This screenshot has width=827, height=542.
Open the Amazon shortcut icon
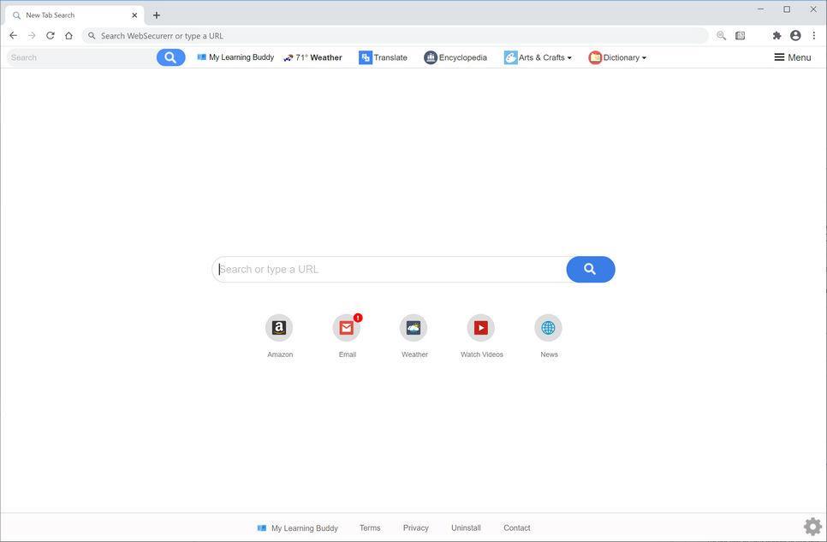[x=279, y=328]
